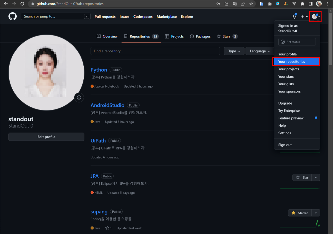Open the Chrome extensions puzzle icon

pyautogui.click(x=302, y=4)
